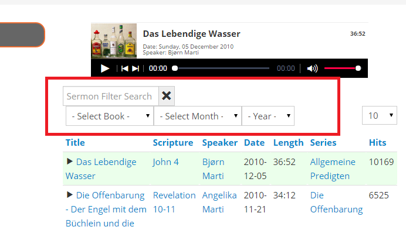
Task: Skip to the previous track
Action: pos(124,68)
